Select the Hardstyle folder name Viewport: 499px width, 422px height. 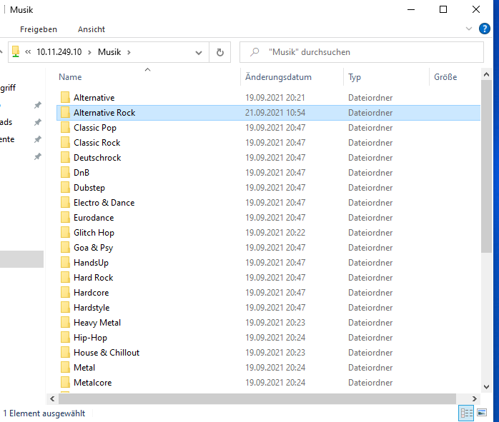pos(92,308)
